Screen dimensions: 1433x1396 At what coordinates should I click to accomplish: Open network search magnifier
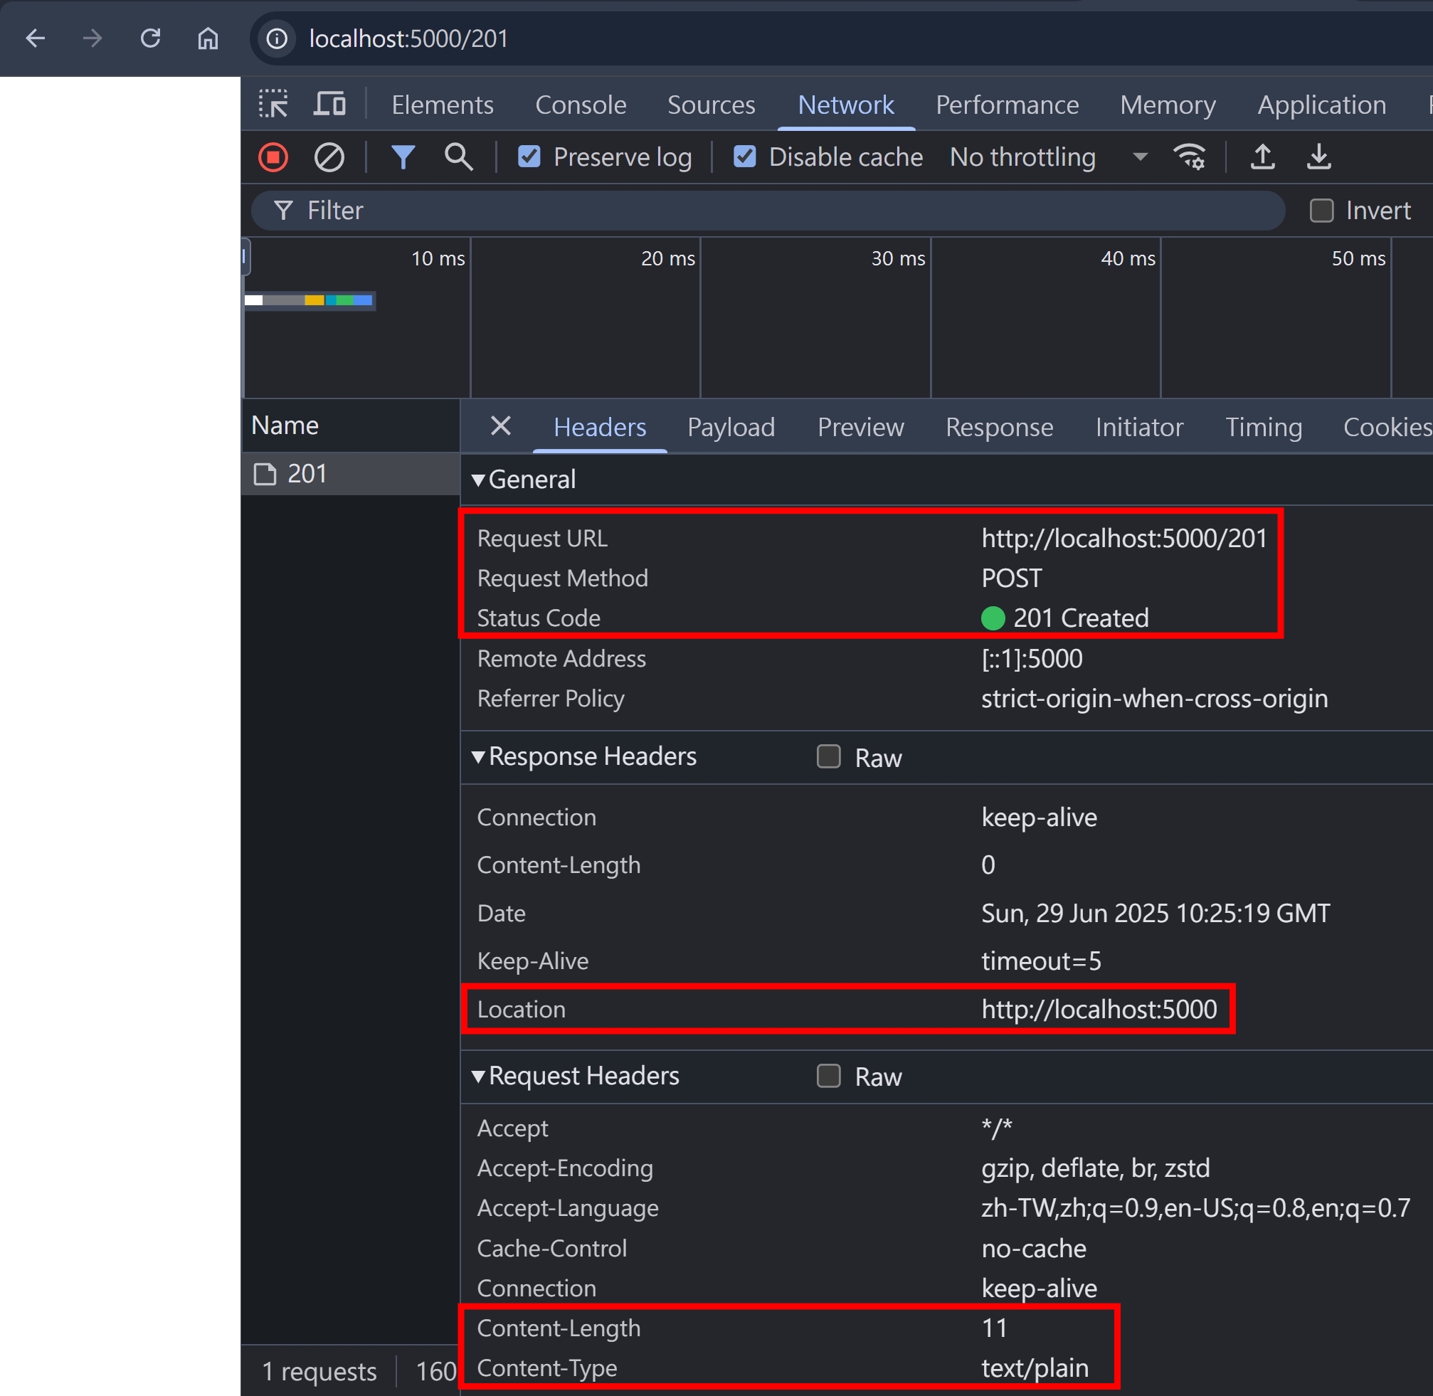click(x=458, y=157)
